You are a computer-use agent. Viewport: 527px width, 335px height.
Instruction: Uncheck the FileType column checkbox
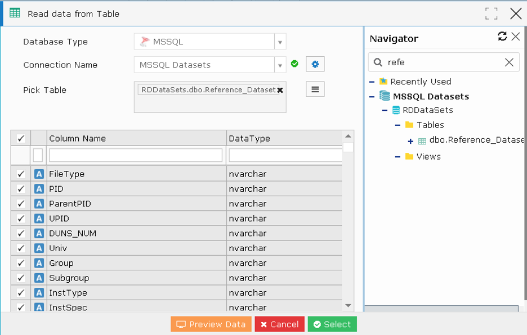(x=21, y=174)
